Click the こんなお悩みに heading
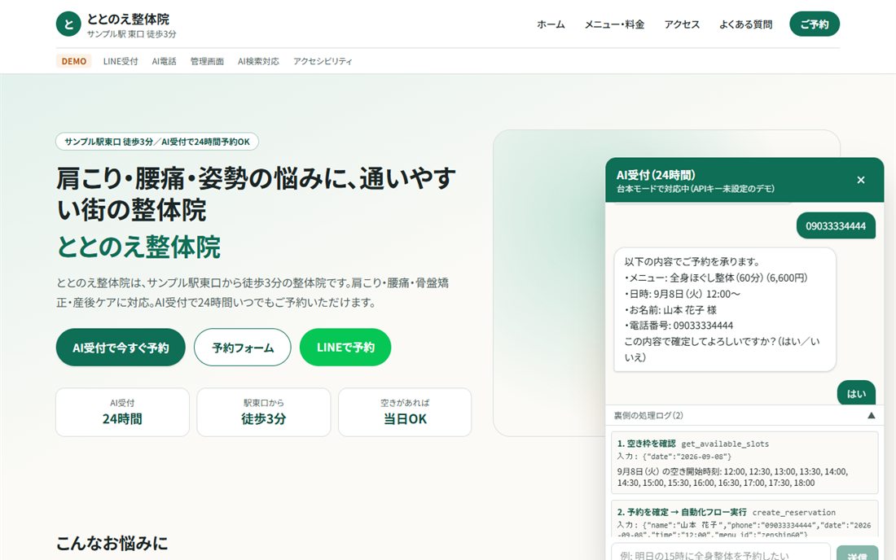 point(112,543)
